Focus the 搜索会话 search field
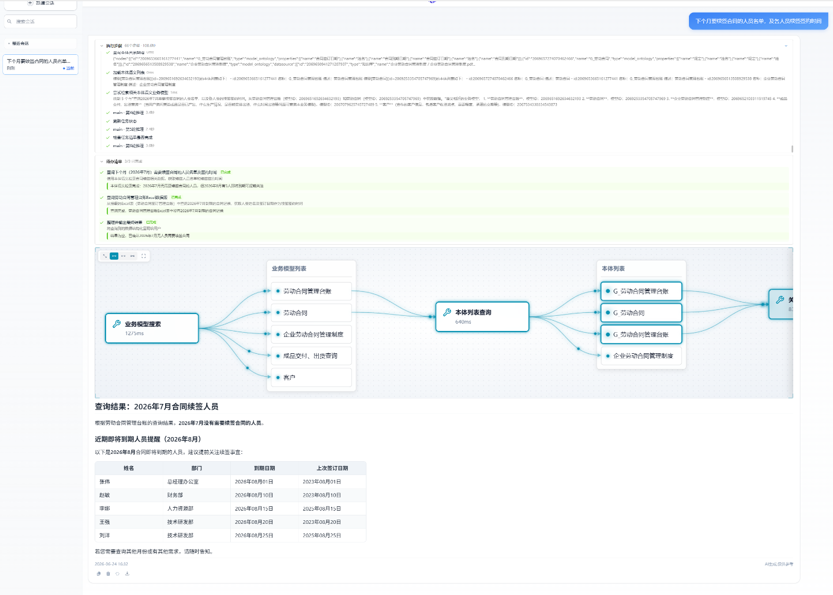This screenshot has width=833, height=595. [40, 22]
